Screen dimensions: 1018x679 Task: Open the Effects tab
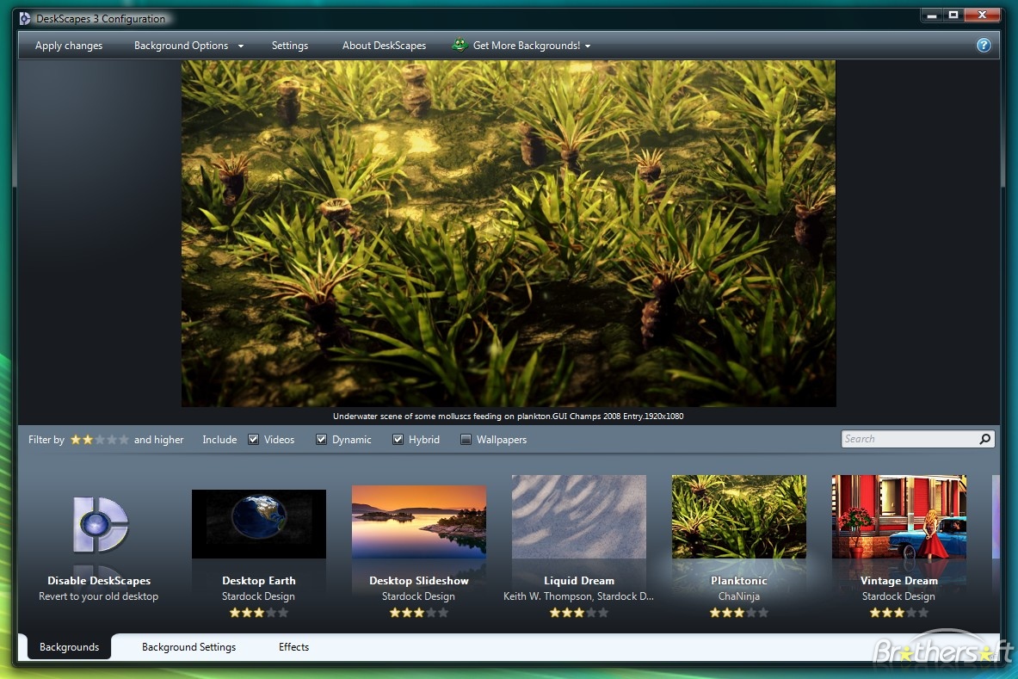point(293,647)
